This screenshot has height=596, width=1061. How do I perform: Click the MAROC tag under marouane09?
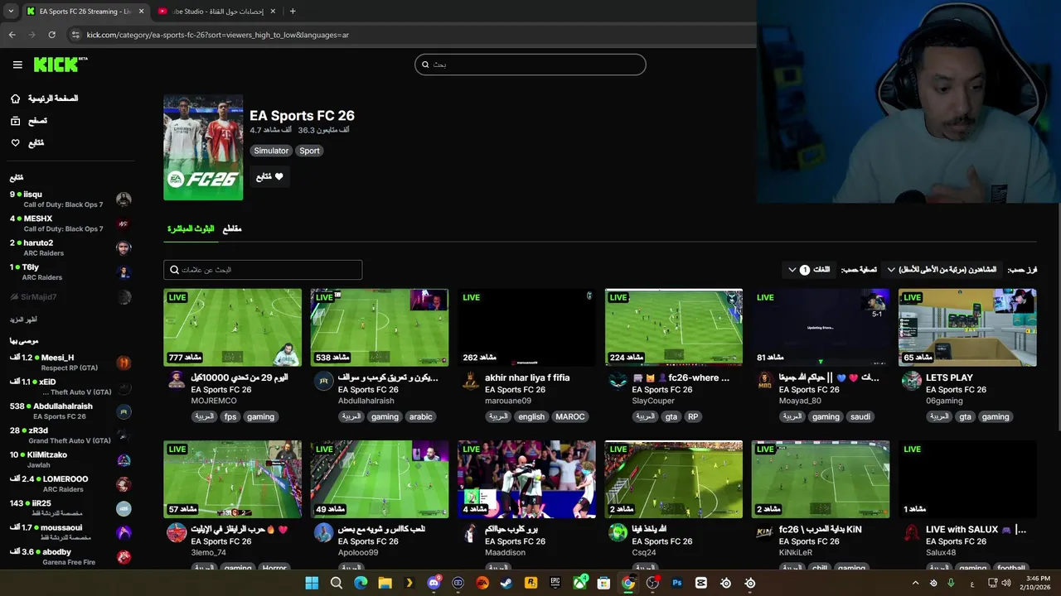pos(570,417)
